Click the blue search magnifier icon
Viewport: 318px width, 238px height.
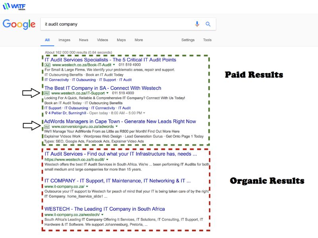point(208,24)
